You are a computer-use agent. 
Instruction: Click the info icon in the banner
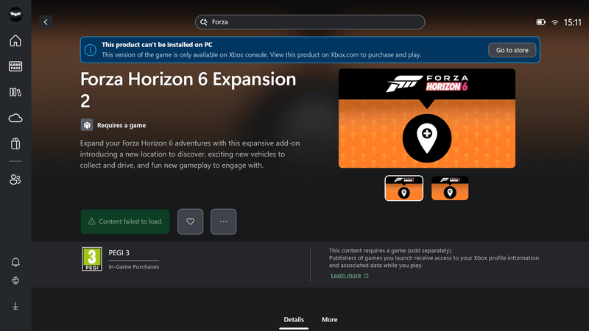click(x=90, y=50)
